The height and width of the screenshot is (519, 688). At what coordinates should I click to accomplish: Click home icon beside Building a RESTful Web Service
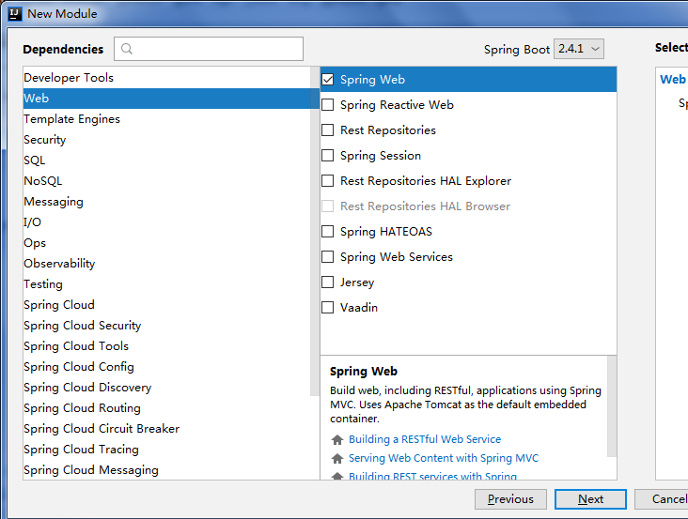337,439
